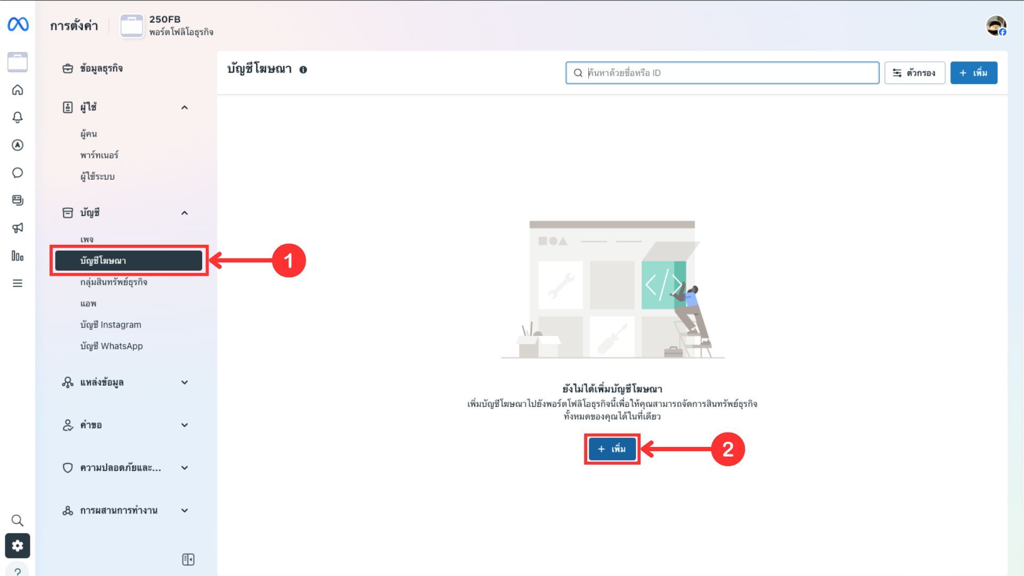
Task: Open Ads Manager compass icon
Action: point(18,145)
